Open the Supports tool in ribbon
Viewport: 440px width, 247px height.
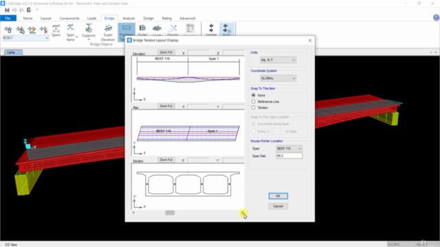pyautogui.click(x=89, y=31)
